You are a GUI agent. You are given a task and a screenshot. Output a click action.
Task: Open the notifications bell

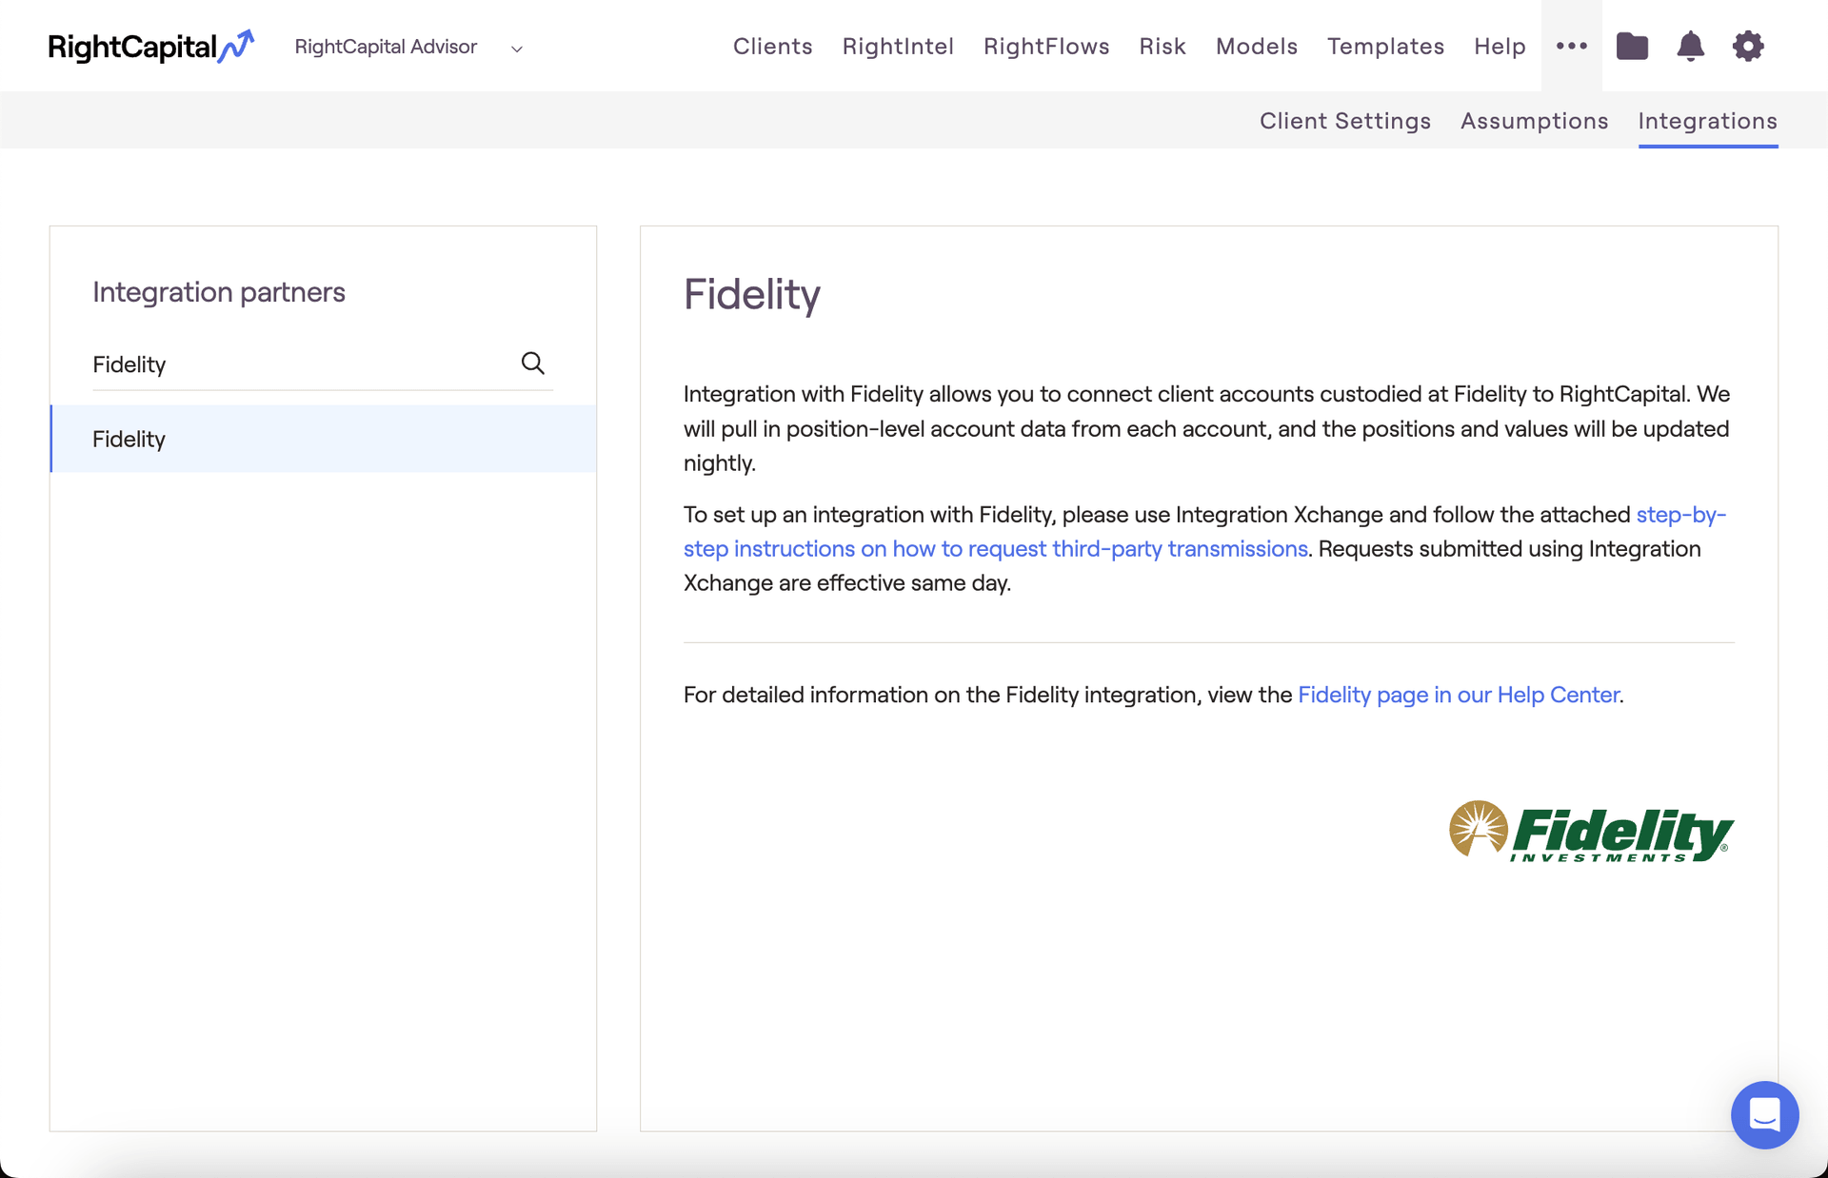coord(1690,46)
